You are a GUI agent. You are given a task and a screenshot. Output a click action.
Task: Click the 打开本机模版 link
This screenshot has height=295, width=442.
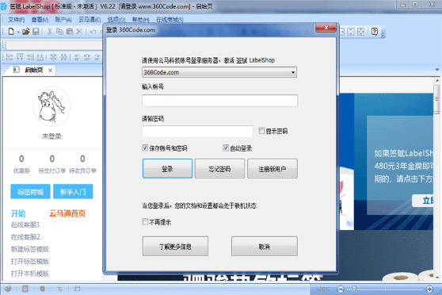click(30, 274)
